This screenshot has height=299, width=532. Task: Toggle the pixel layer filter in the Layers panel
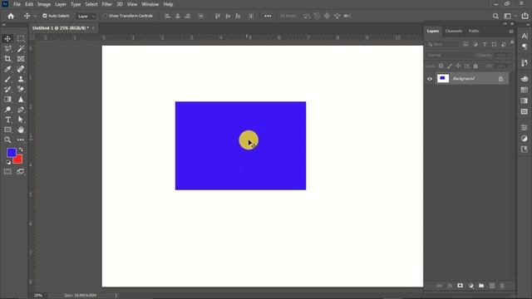465,44
